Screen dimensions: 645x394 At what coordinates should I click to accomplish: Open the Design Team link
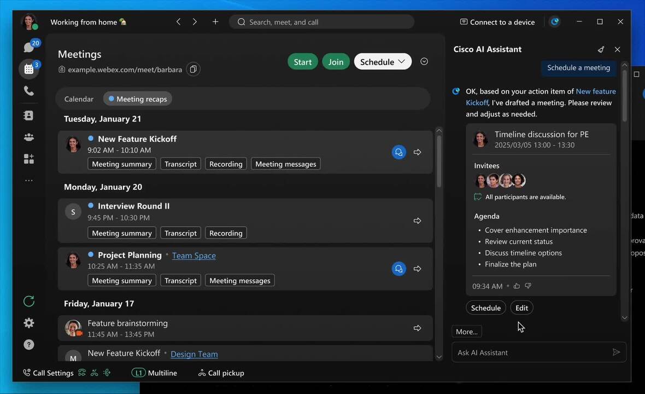pos(194,354)
